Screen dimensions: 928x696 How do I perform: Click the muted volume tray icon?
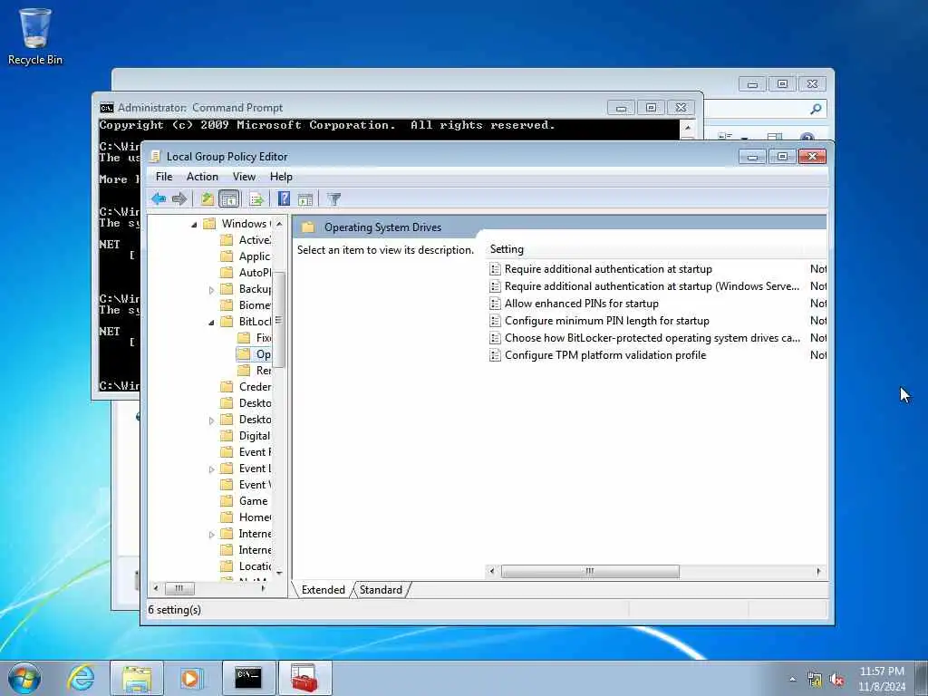[x=836, y=680]
